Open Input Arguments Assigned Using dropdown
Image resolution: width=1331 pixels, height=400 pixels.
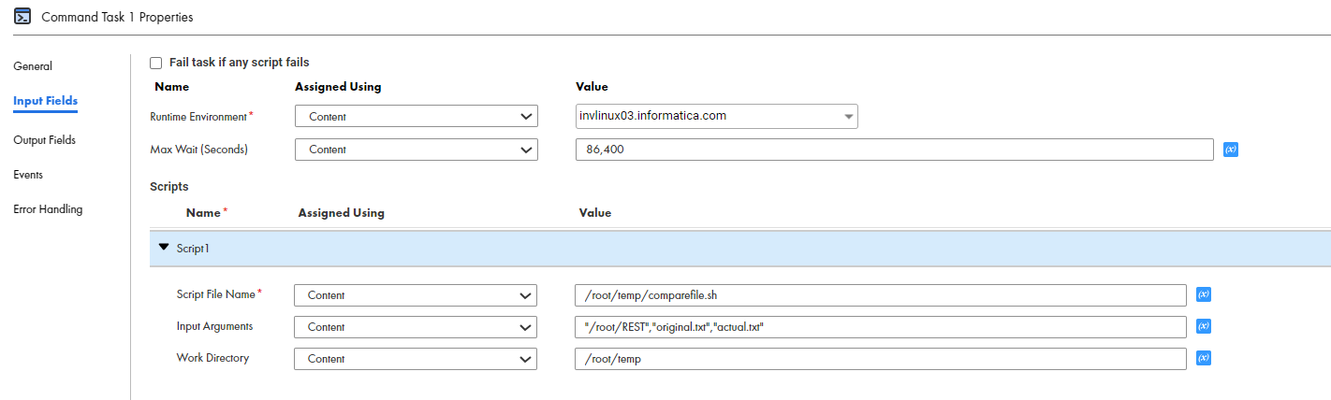coord(417,327)
